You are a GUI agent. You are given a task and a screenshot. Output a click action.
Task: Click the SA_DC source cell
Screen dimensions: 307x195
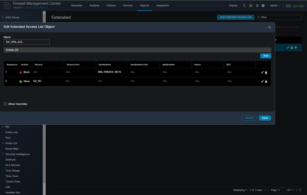[37, 81]
